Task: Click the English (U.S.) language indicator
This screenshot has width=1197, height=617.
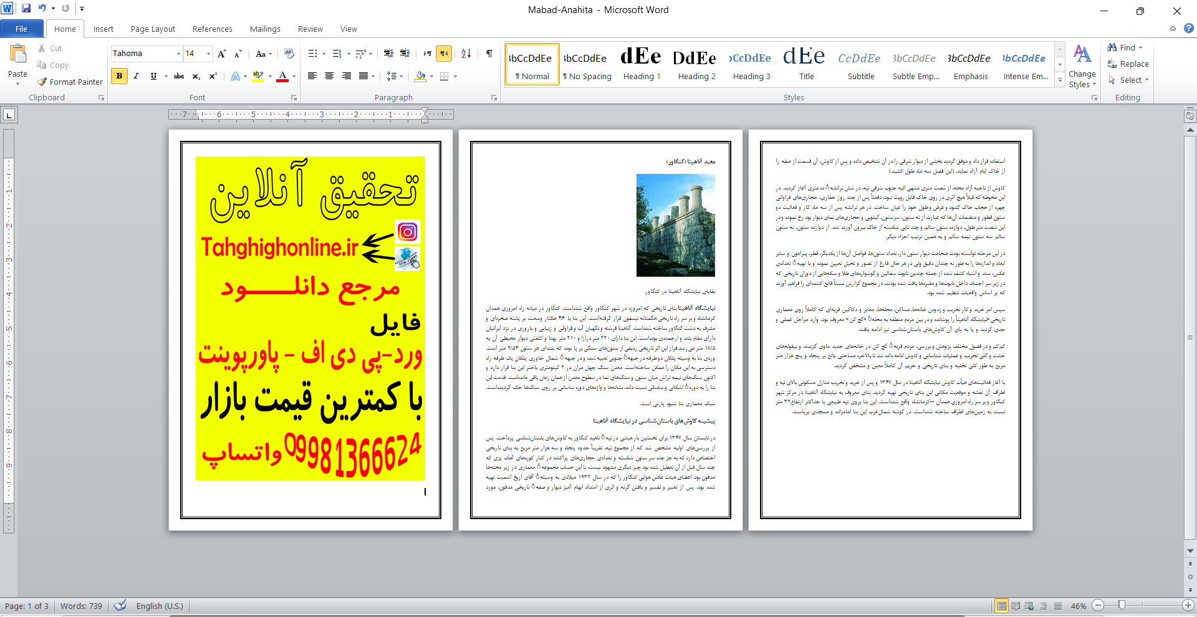Action: pos(160,606)
